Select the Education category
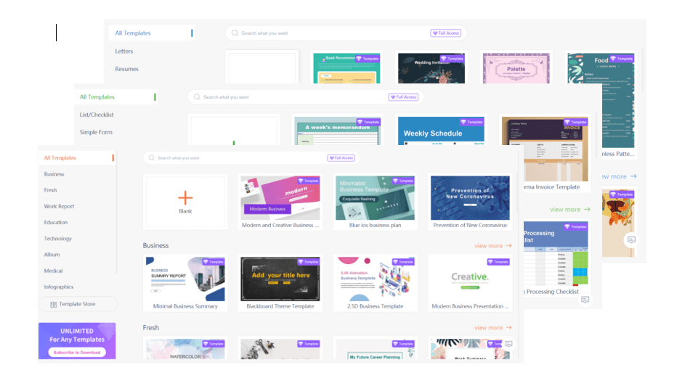Viewport: 677px width, 386px height. tap(56, 223)
